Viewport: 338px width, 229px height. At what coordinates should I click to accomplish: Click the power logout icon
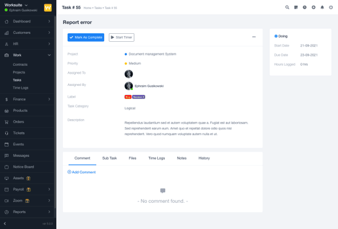click(331, 7)
